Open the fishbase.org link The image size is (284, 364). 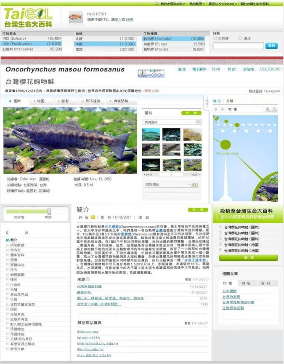tap(88, 332)
